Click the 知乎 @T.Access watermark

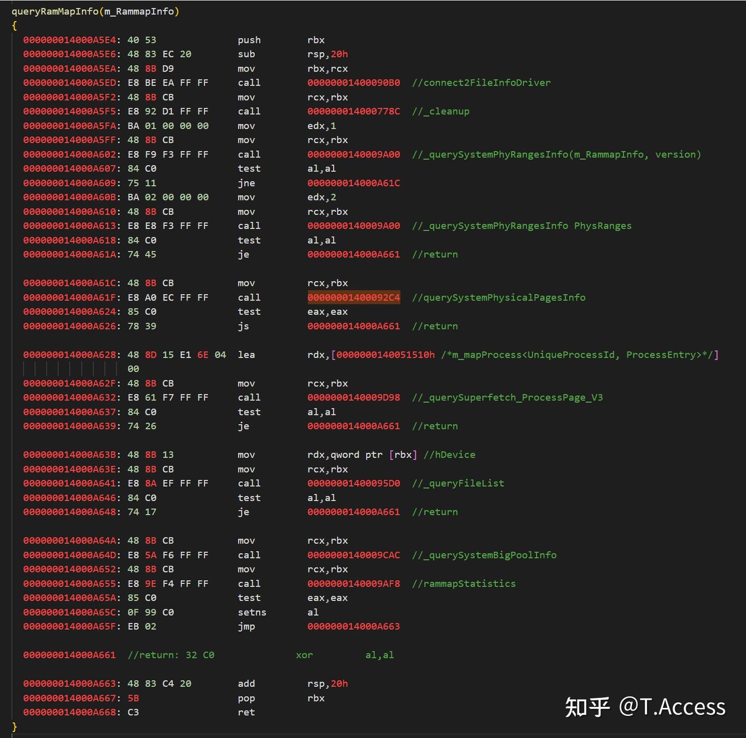pos(645,707)
